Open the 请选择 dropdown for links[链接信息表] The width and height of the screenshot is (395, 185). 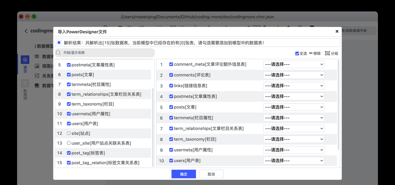[x=293, y=86]
